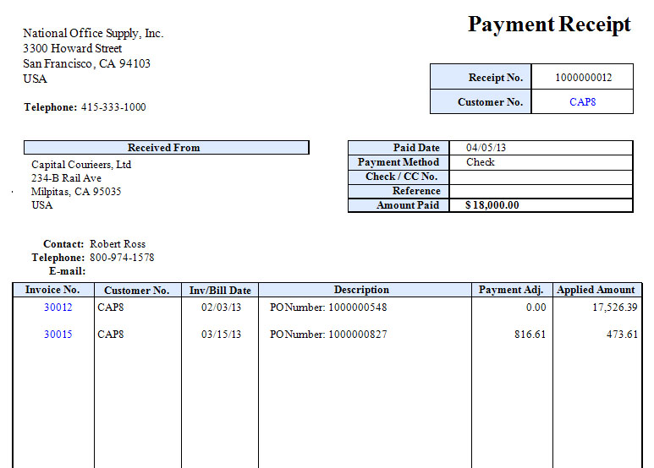Click the contact name Robert Ross
654x468 pixels.
(x=118, y=244)
